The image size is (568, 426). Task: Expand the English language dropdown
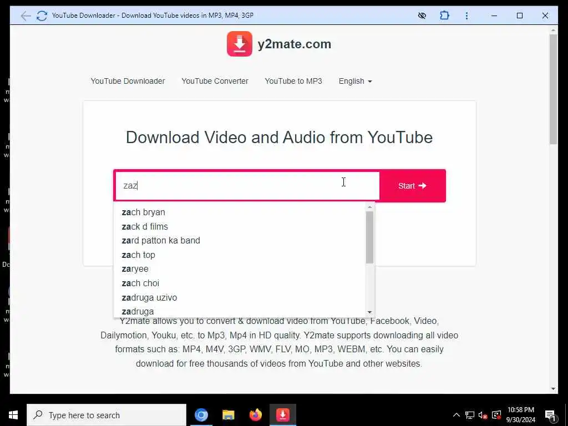coord(356,81)
